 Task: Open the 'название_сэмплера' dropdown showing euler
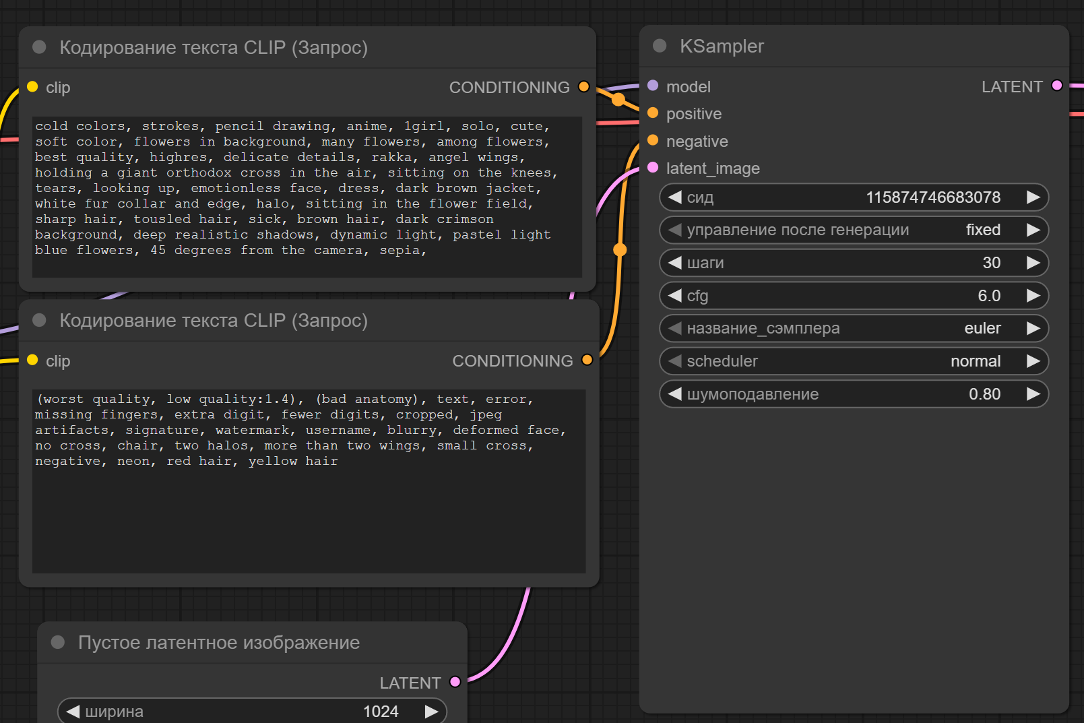(x=854, y=329)
